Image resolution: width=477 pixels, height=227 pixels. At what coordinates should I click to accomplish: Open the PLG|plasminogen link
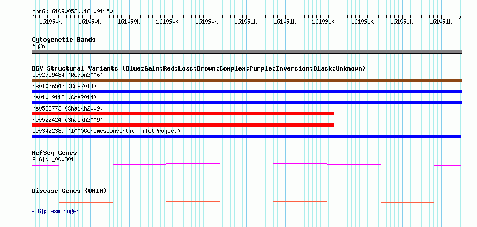(x=55, y=211)
